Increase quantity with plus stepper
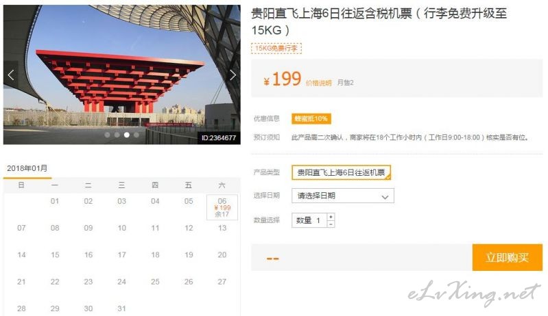This screenshot has height=316, width=548. [331, 217]
